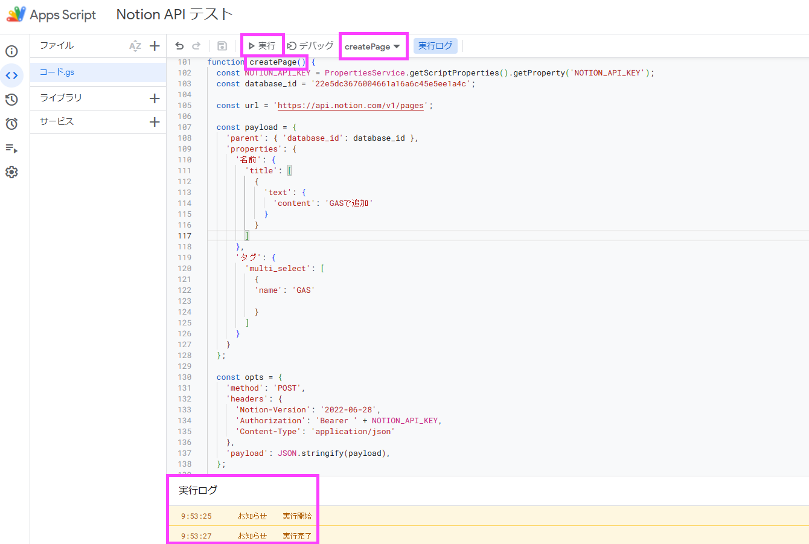
Task: Run the script with 実行 button
Action: [x=262, y=46]
